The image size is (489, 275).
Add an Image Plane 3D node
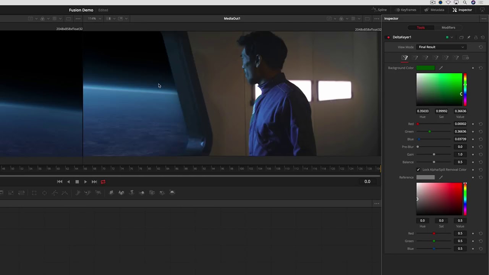[111, 193]
